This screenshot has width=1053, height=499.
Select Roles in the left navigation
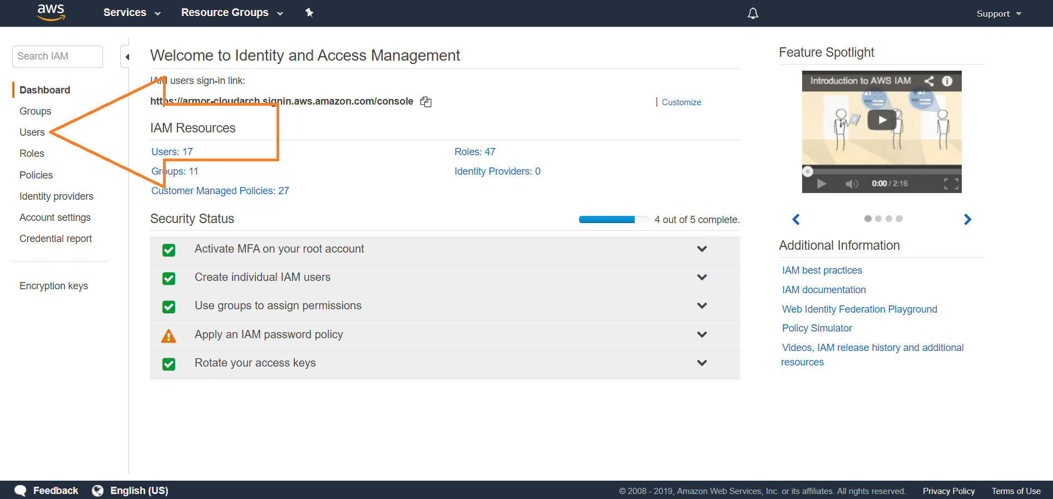click(x=32, y=154)
